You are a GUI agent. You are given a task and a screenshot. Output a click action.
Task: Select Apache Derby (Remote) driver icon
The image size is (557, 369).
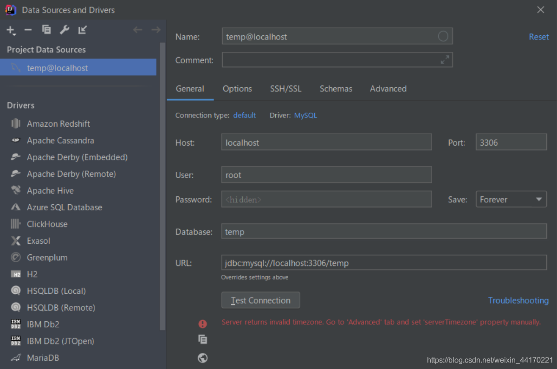point(16,174)
